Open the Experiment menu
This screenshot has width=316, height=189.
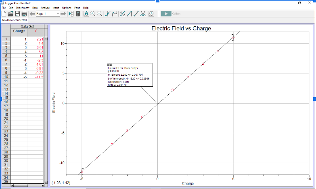pyautogui.click(x=23, y=8)
